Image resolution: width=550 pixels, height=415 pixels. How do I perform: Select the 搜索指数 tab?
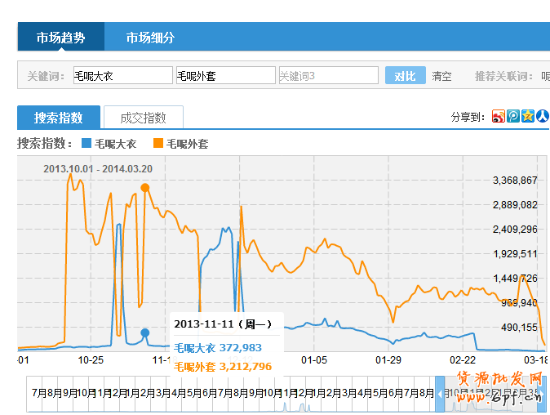point(59,118)
